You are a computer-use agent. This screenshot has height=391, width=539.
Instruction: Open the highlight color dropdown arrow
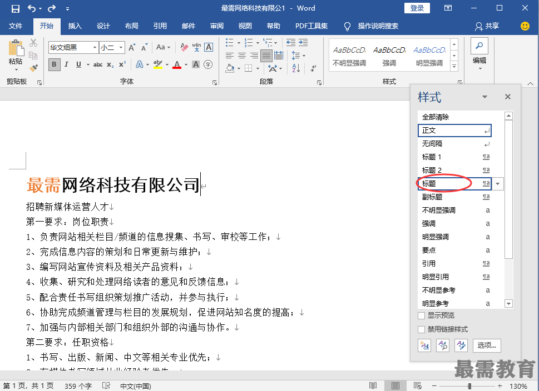167,64
